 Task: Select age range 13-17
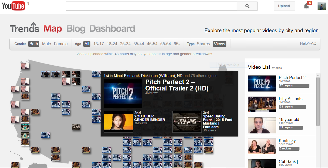99,44
